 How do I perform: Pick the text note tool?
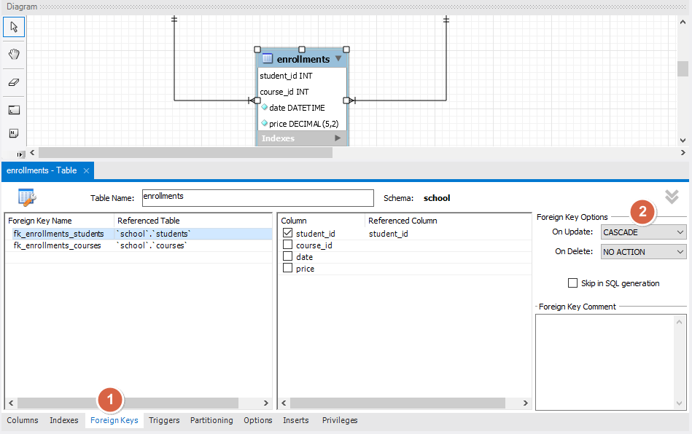14,133
